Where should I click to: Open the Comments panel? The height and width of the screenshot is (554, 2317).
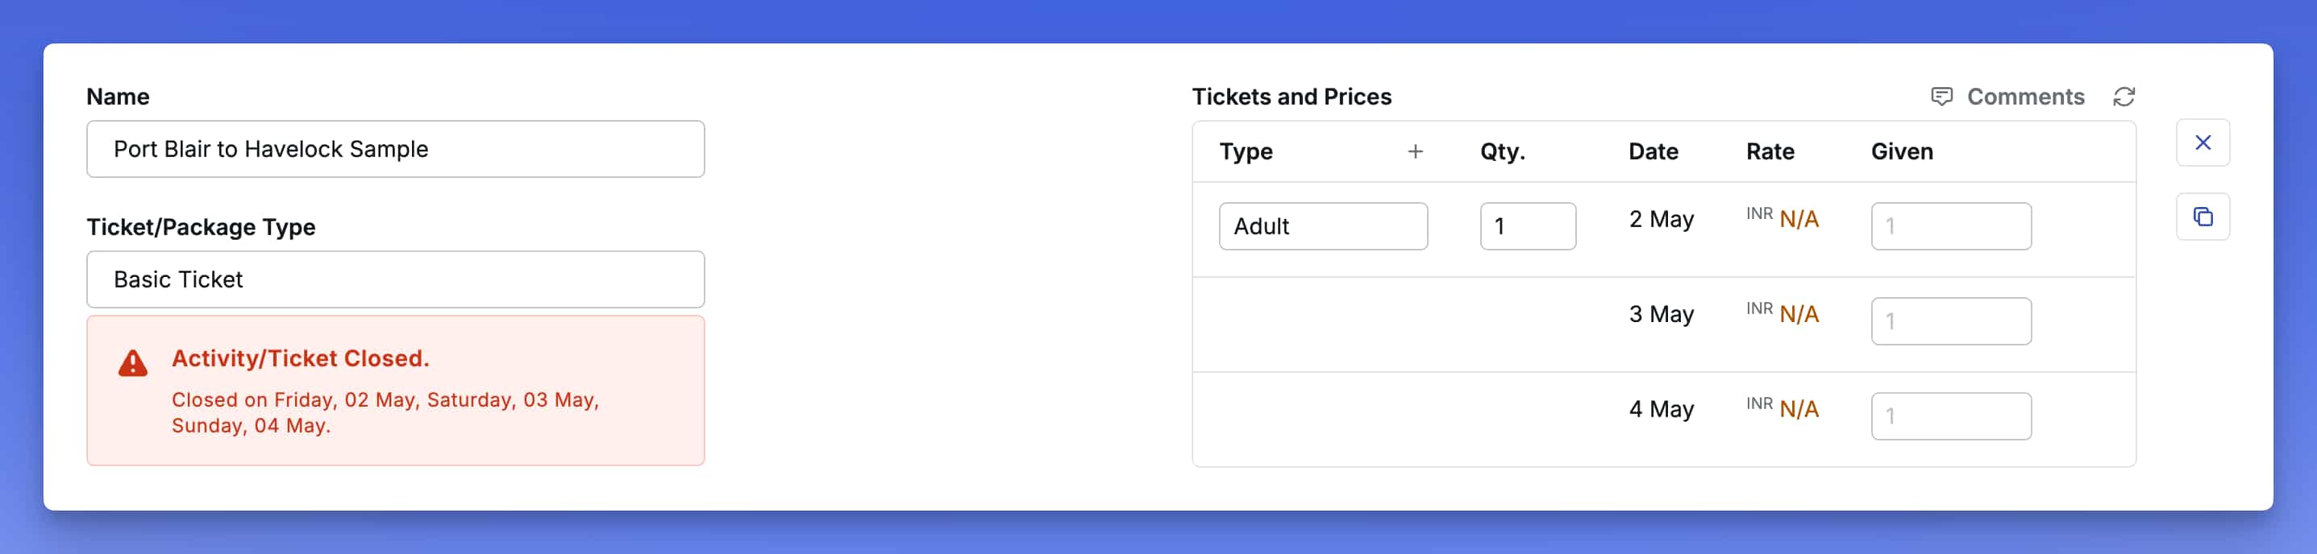coord(2007,97)
